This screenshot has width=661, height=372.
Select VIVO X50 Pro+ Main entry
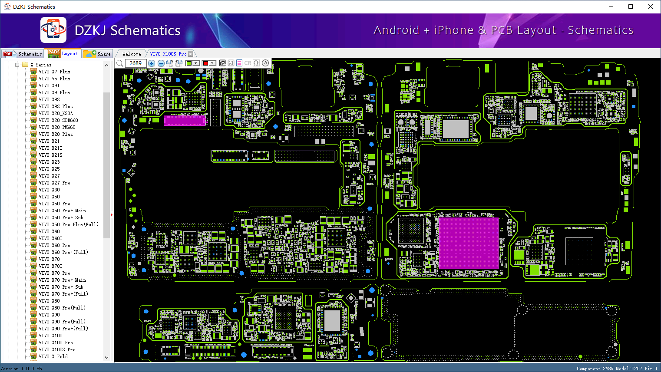(62, 211)
